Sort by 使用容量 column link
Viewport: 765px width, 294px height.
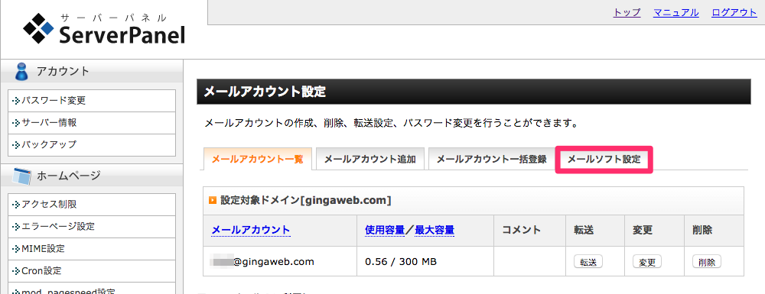pos(385,230)
